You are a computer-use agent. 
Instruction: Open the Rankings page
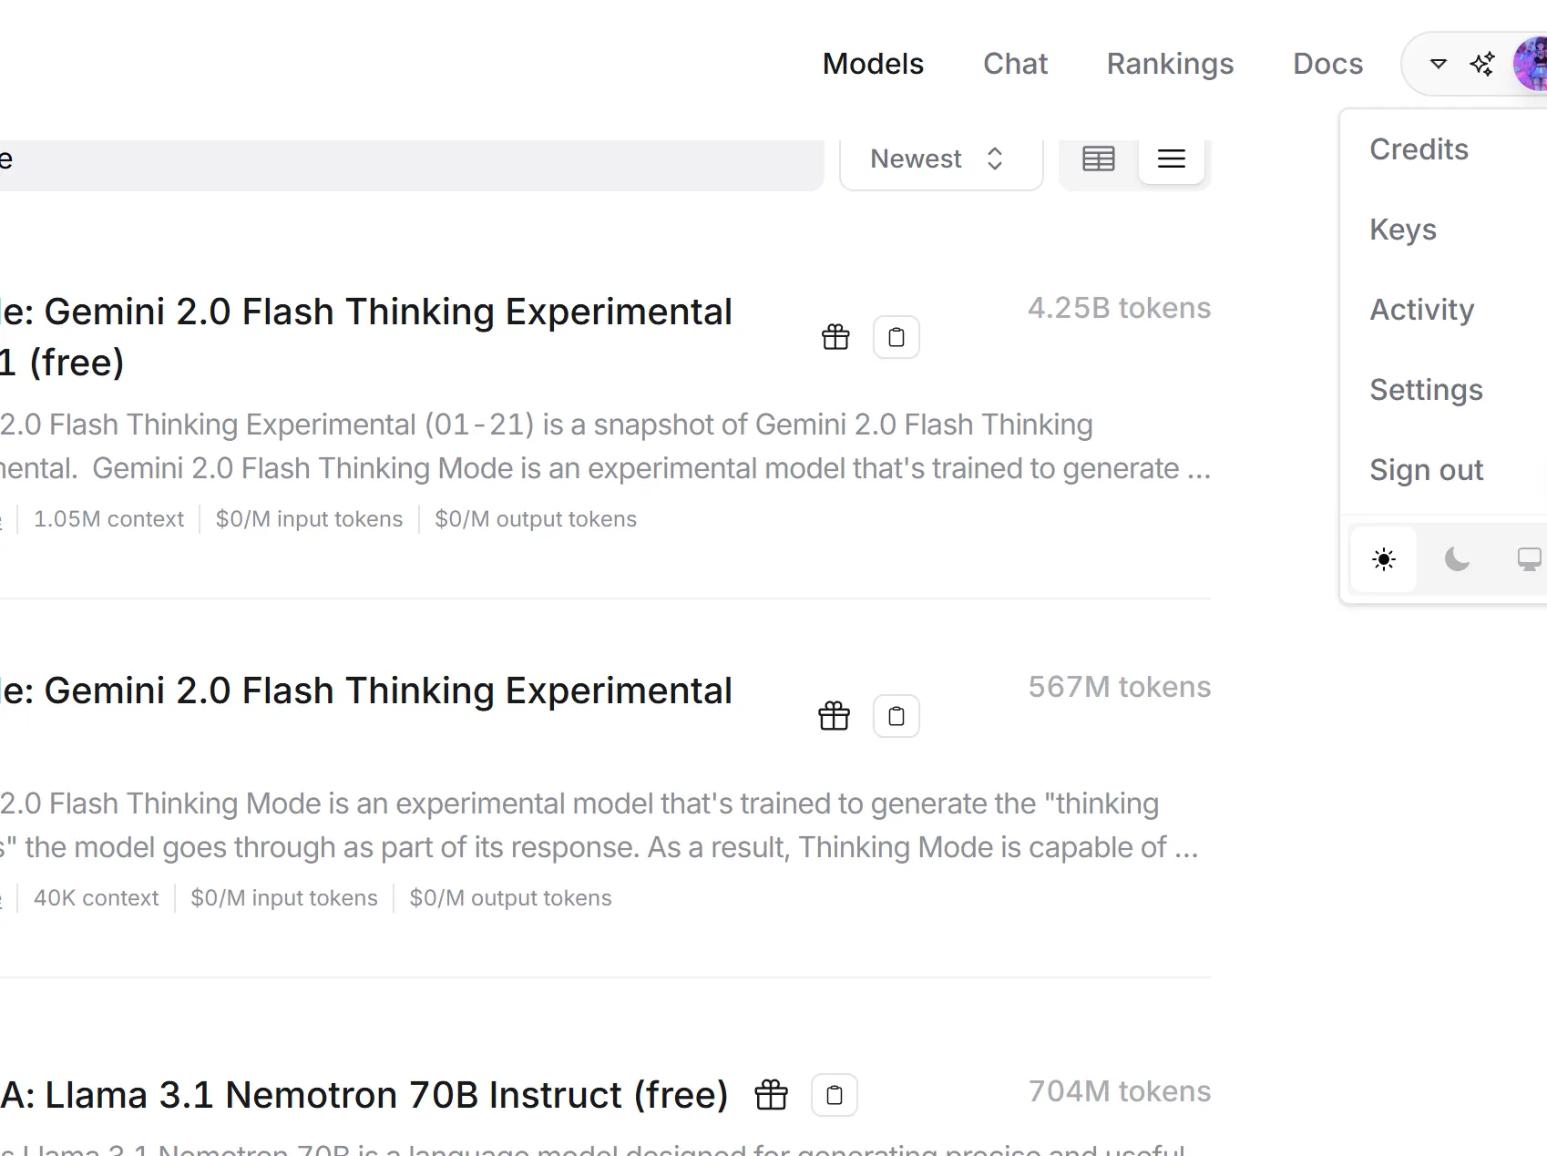pyautogui.click(x=1170, y=64)
